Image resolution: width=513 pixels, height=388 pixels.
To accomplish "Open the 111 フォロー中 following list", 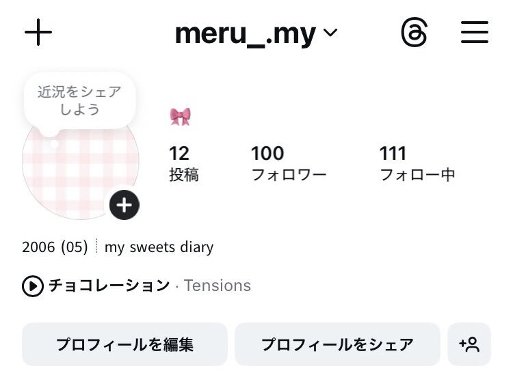I will coord(417,163).
